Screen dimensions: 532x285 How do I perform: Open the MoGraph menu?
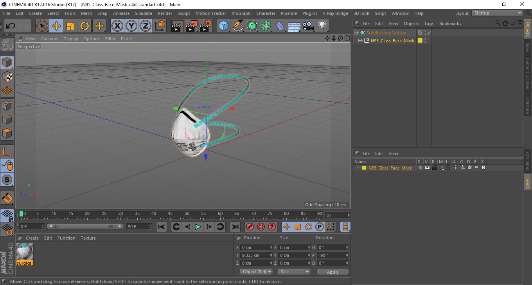click(x=241, y=13)
